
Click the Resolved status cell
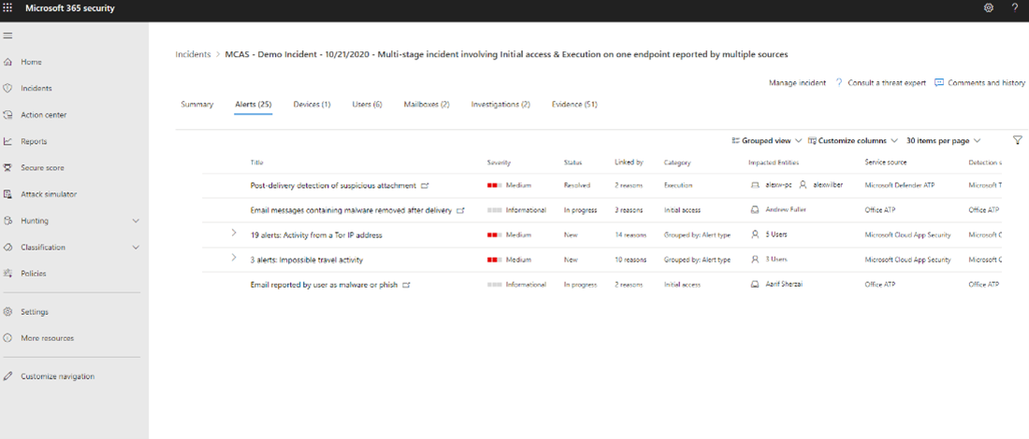pos(577,186)
